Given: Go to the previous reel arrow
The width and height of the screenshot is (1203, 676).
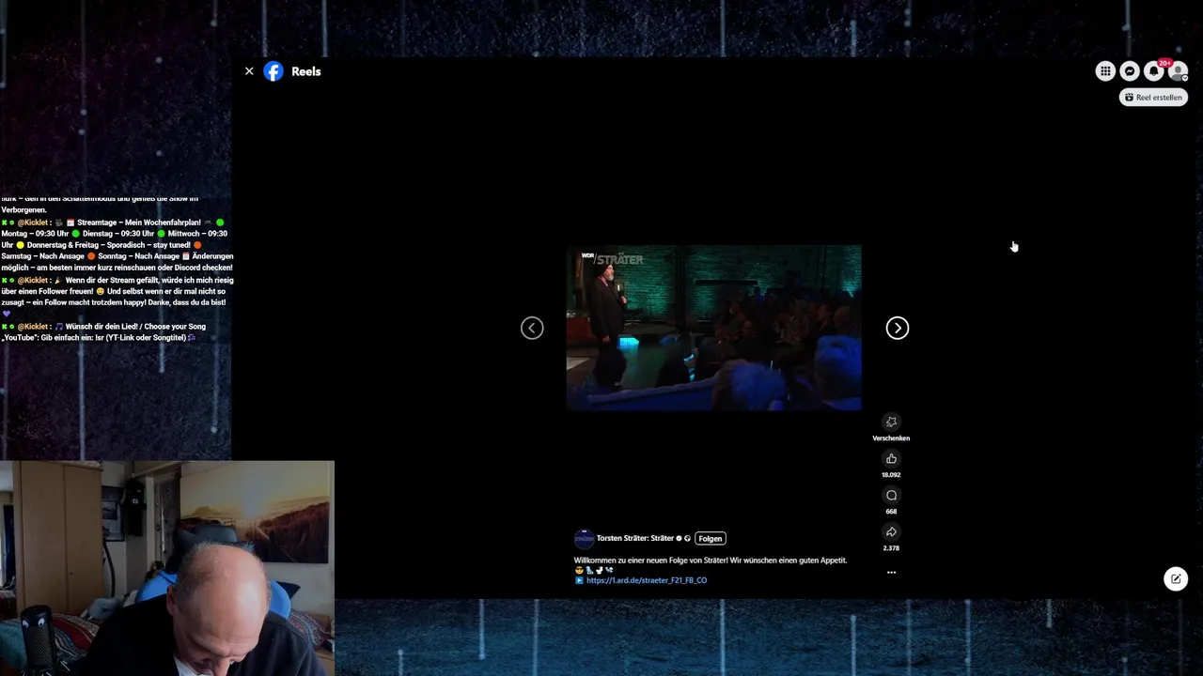Looking at the screenshot, I should coord(532,328).
